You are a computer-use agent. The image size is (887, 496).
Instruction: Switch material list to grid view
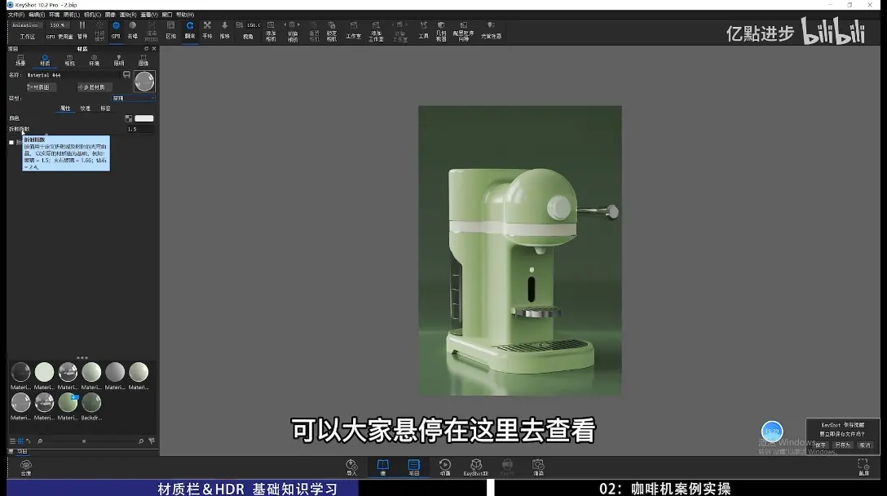point(20,441)
